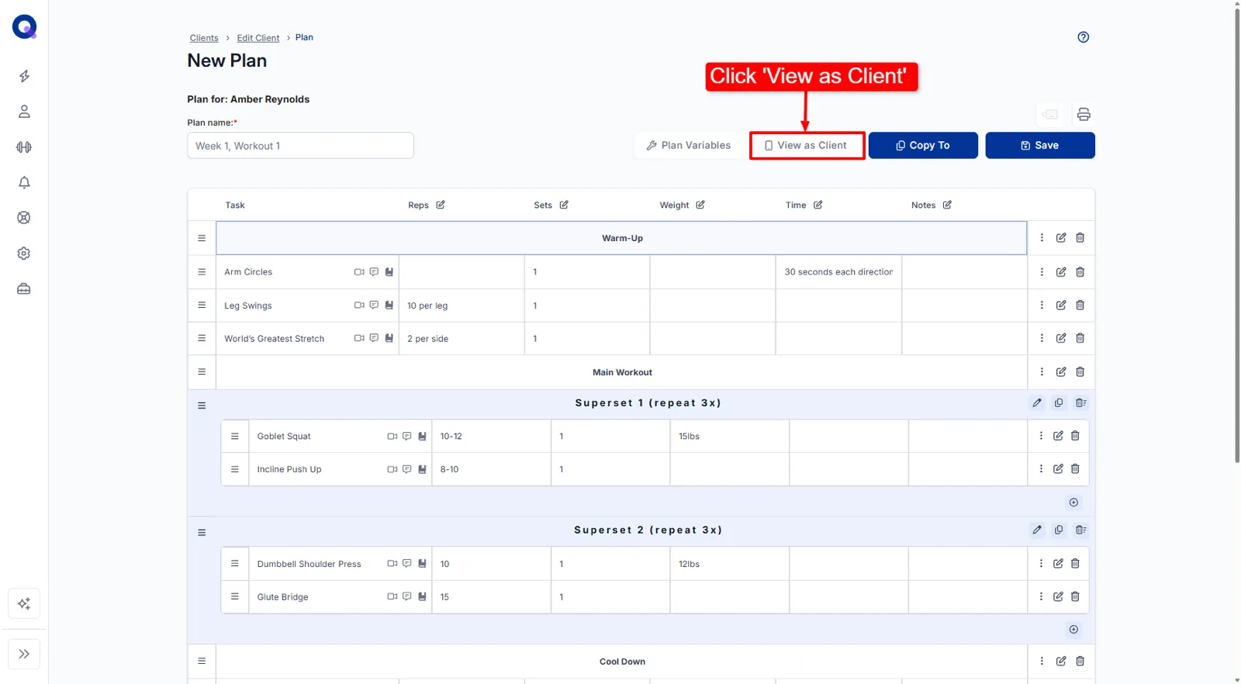Open the help question mark icon

tap(1084, 37)
